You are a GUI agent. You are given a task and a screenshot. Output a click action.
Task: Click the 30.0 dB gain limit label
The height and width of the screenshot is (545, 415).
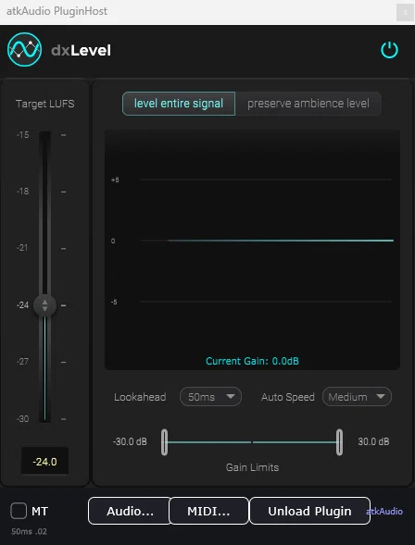coord(373,441)
